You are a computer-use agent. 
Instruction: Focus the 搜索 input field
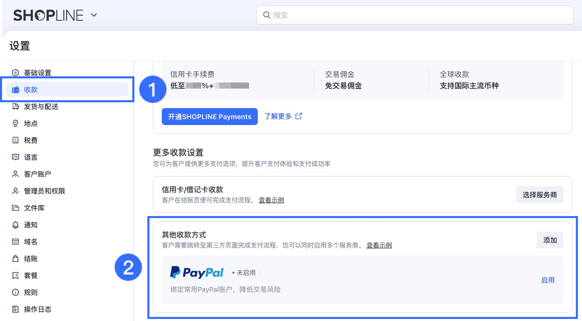[415, 15]
